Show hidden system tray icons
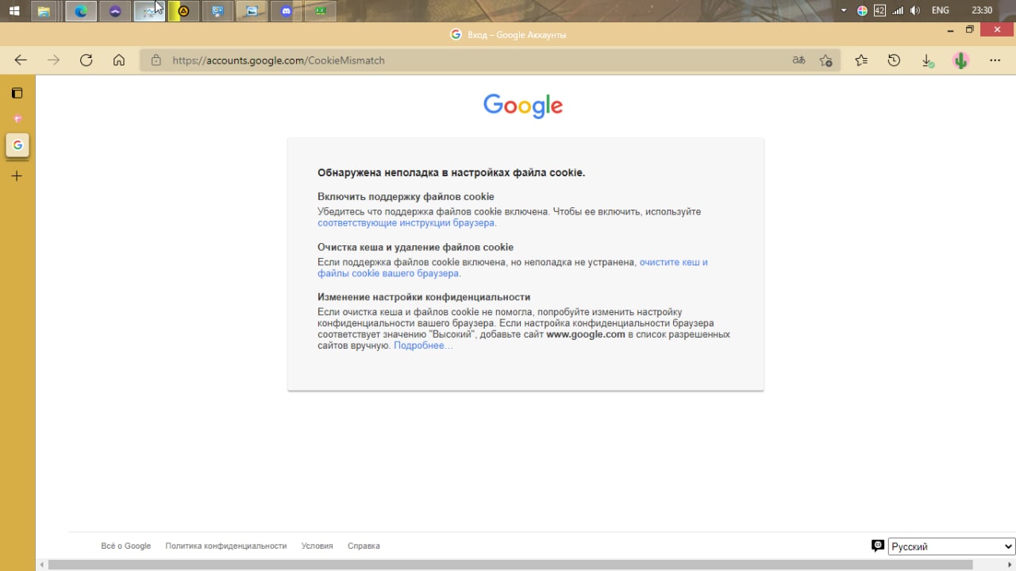 tap(844, 11)
